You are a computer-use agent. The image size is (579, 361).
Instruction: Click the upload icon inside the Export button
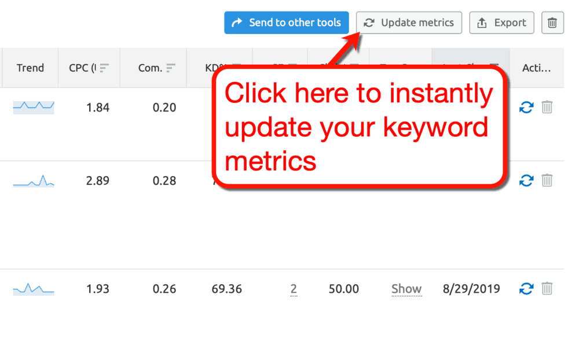481,23
